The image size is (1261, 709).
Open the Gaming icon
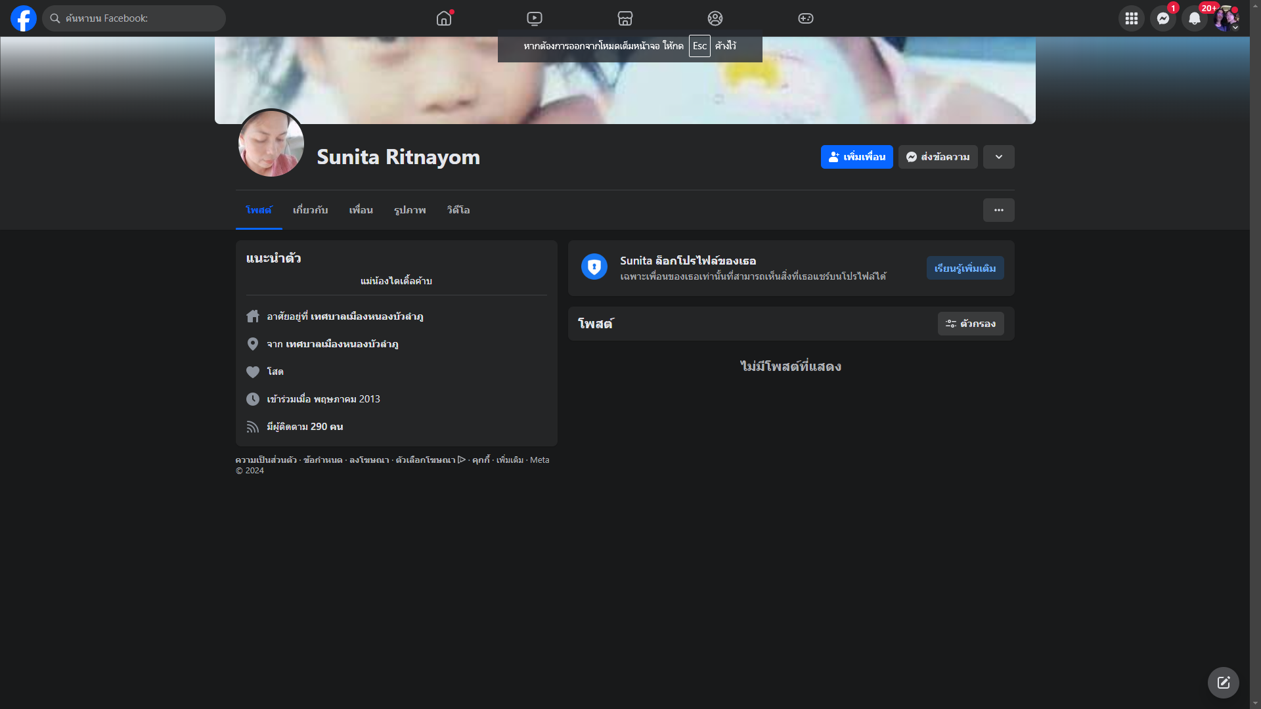pyautogui.click(x=806, y=18)
